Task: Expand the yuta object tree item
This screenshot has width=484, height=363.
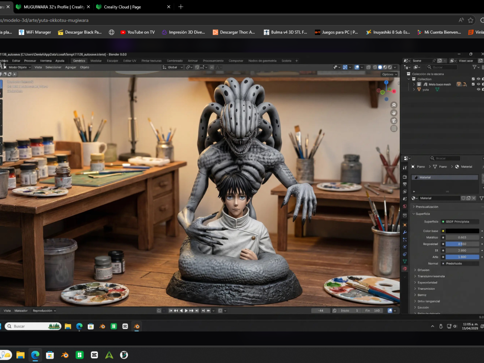Action: tap(414, 89)
